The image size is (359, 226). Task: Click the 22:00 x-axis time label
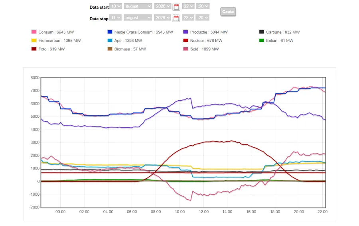(x=322, y=212)
